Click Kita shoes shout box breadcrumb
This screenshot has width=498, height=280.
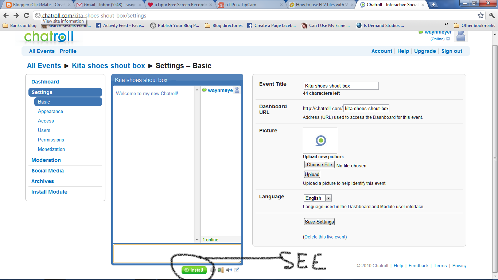coord(108,66)
